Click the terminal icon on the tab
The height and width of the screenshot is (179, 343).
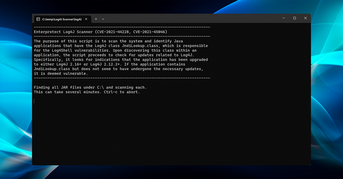[38, 19]
